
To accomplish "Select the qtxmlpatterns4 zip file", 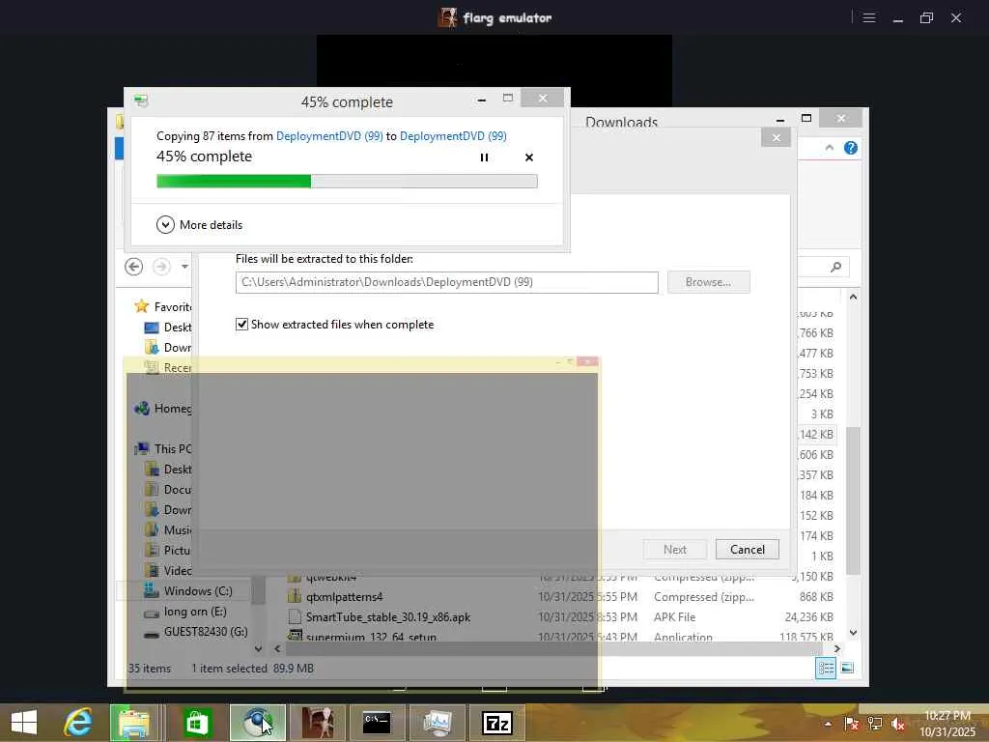I will tap(345, 597).
